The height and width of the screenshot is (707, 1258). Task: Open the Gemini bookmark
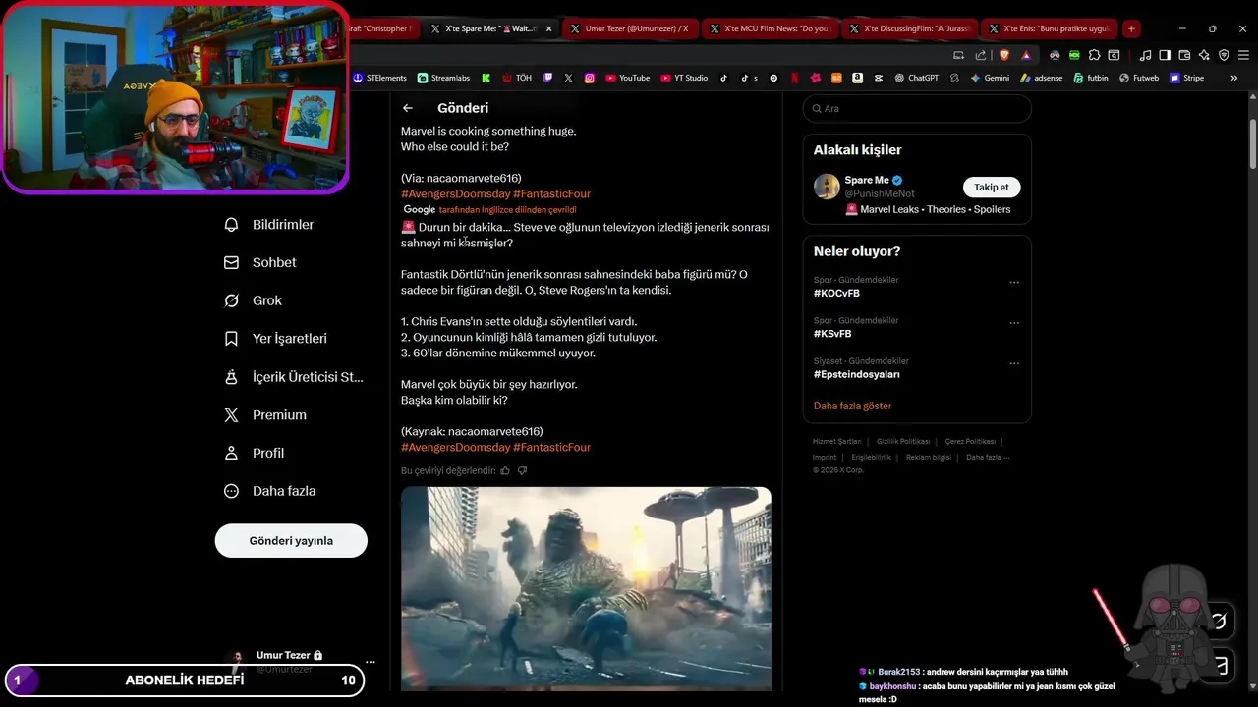990,78
